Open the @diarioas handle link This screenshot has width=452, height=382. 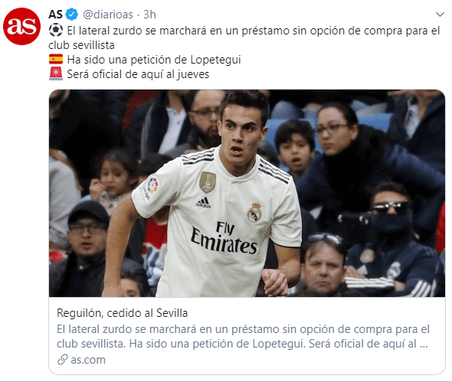[108, 15]
